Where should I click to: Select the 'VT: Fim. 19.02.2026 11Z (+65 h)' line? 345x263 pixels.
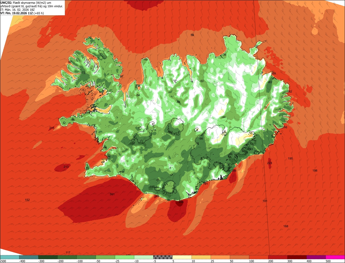point(22,13)
